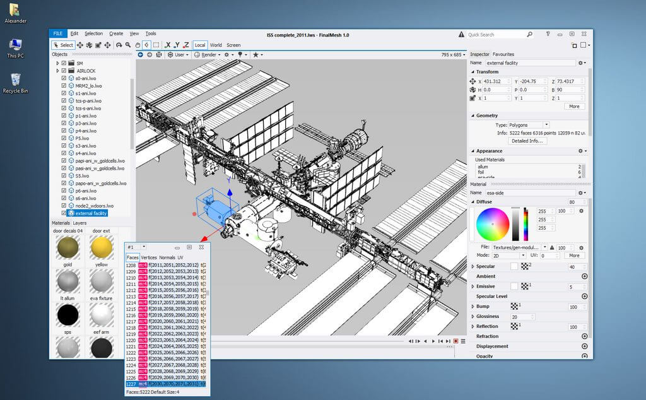
Task: Select the gold material thumbnail
Action: tap(68, 248)
